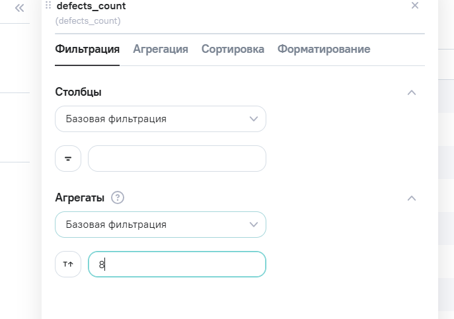Image resolution: width=454 pixels, height=319 pixels.
Task: Click the Столбцы section heading
Action: click(x=78, y=92)
